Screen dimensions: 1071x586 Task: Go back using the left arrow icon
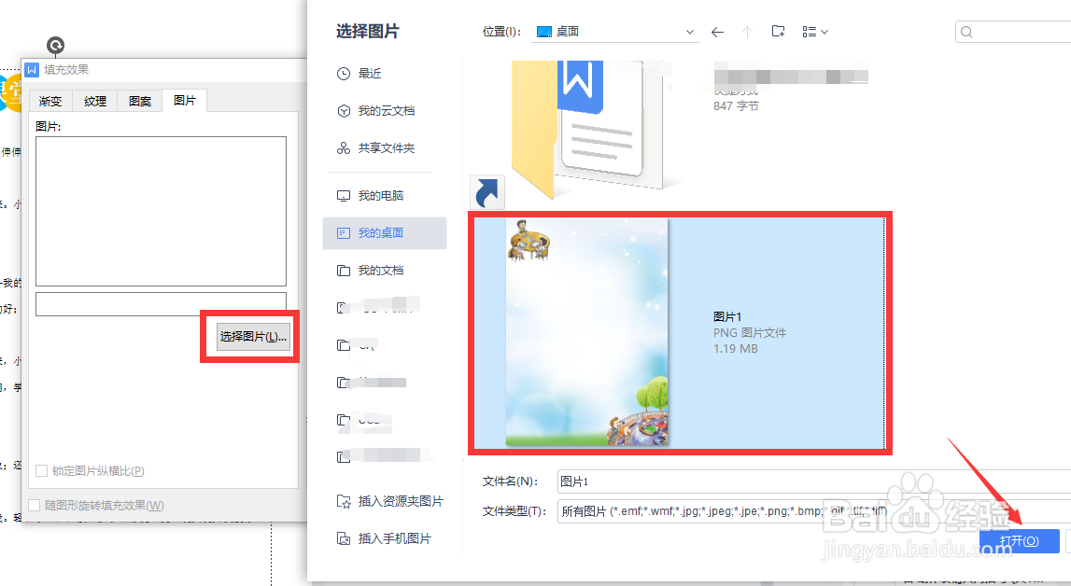717,32
